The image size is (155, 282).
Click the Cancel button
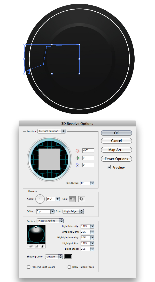click(116, 141)
